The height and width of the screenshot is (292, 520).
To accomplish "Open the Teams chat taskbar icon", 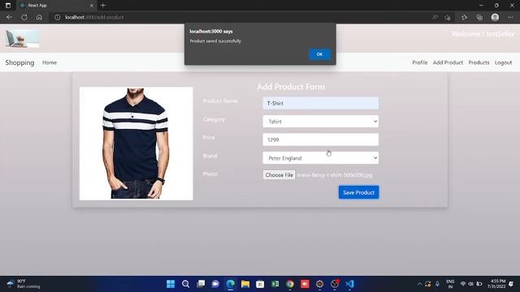I will (215, 284).
